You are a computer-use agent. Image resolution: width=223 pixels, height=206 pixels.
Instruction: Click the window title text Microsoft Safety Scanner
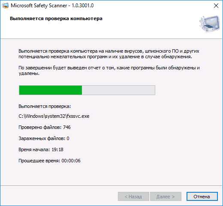39,6
